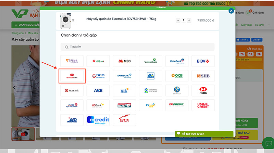Select SeABank installment tile
Viewport: 274px width, 153px height.
[72, 90]
